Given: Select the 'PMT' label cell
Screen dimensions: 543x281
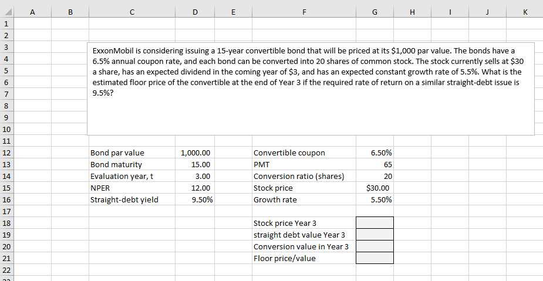Looking at the screenshot, I should click(x=304, y=164).
